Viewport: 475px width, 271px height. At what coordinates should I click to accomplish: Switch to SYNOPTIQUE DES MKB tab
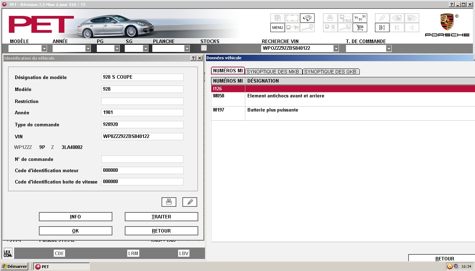(273, 72)
